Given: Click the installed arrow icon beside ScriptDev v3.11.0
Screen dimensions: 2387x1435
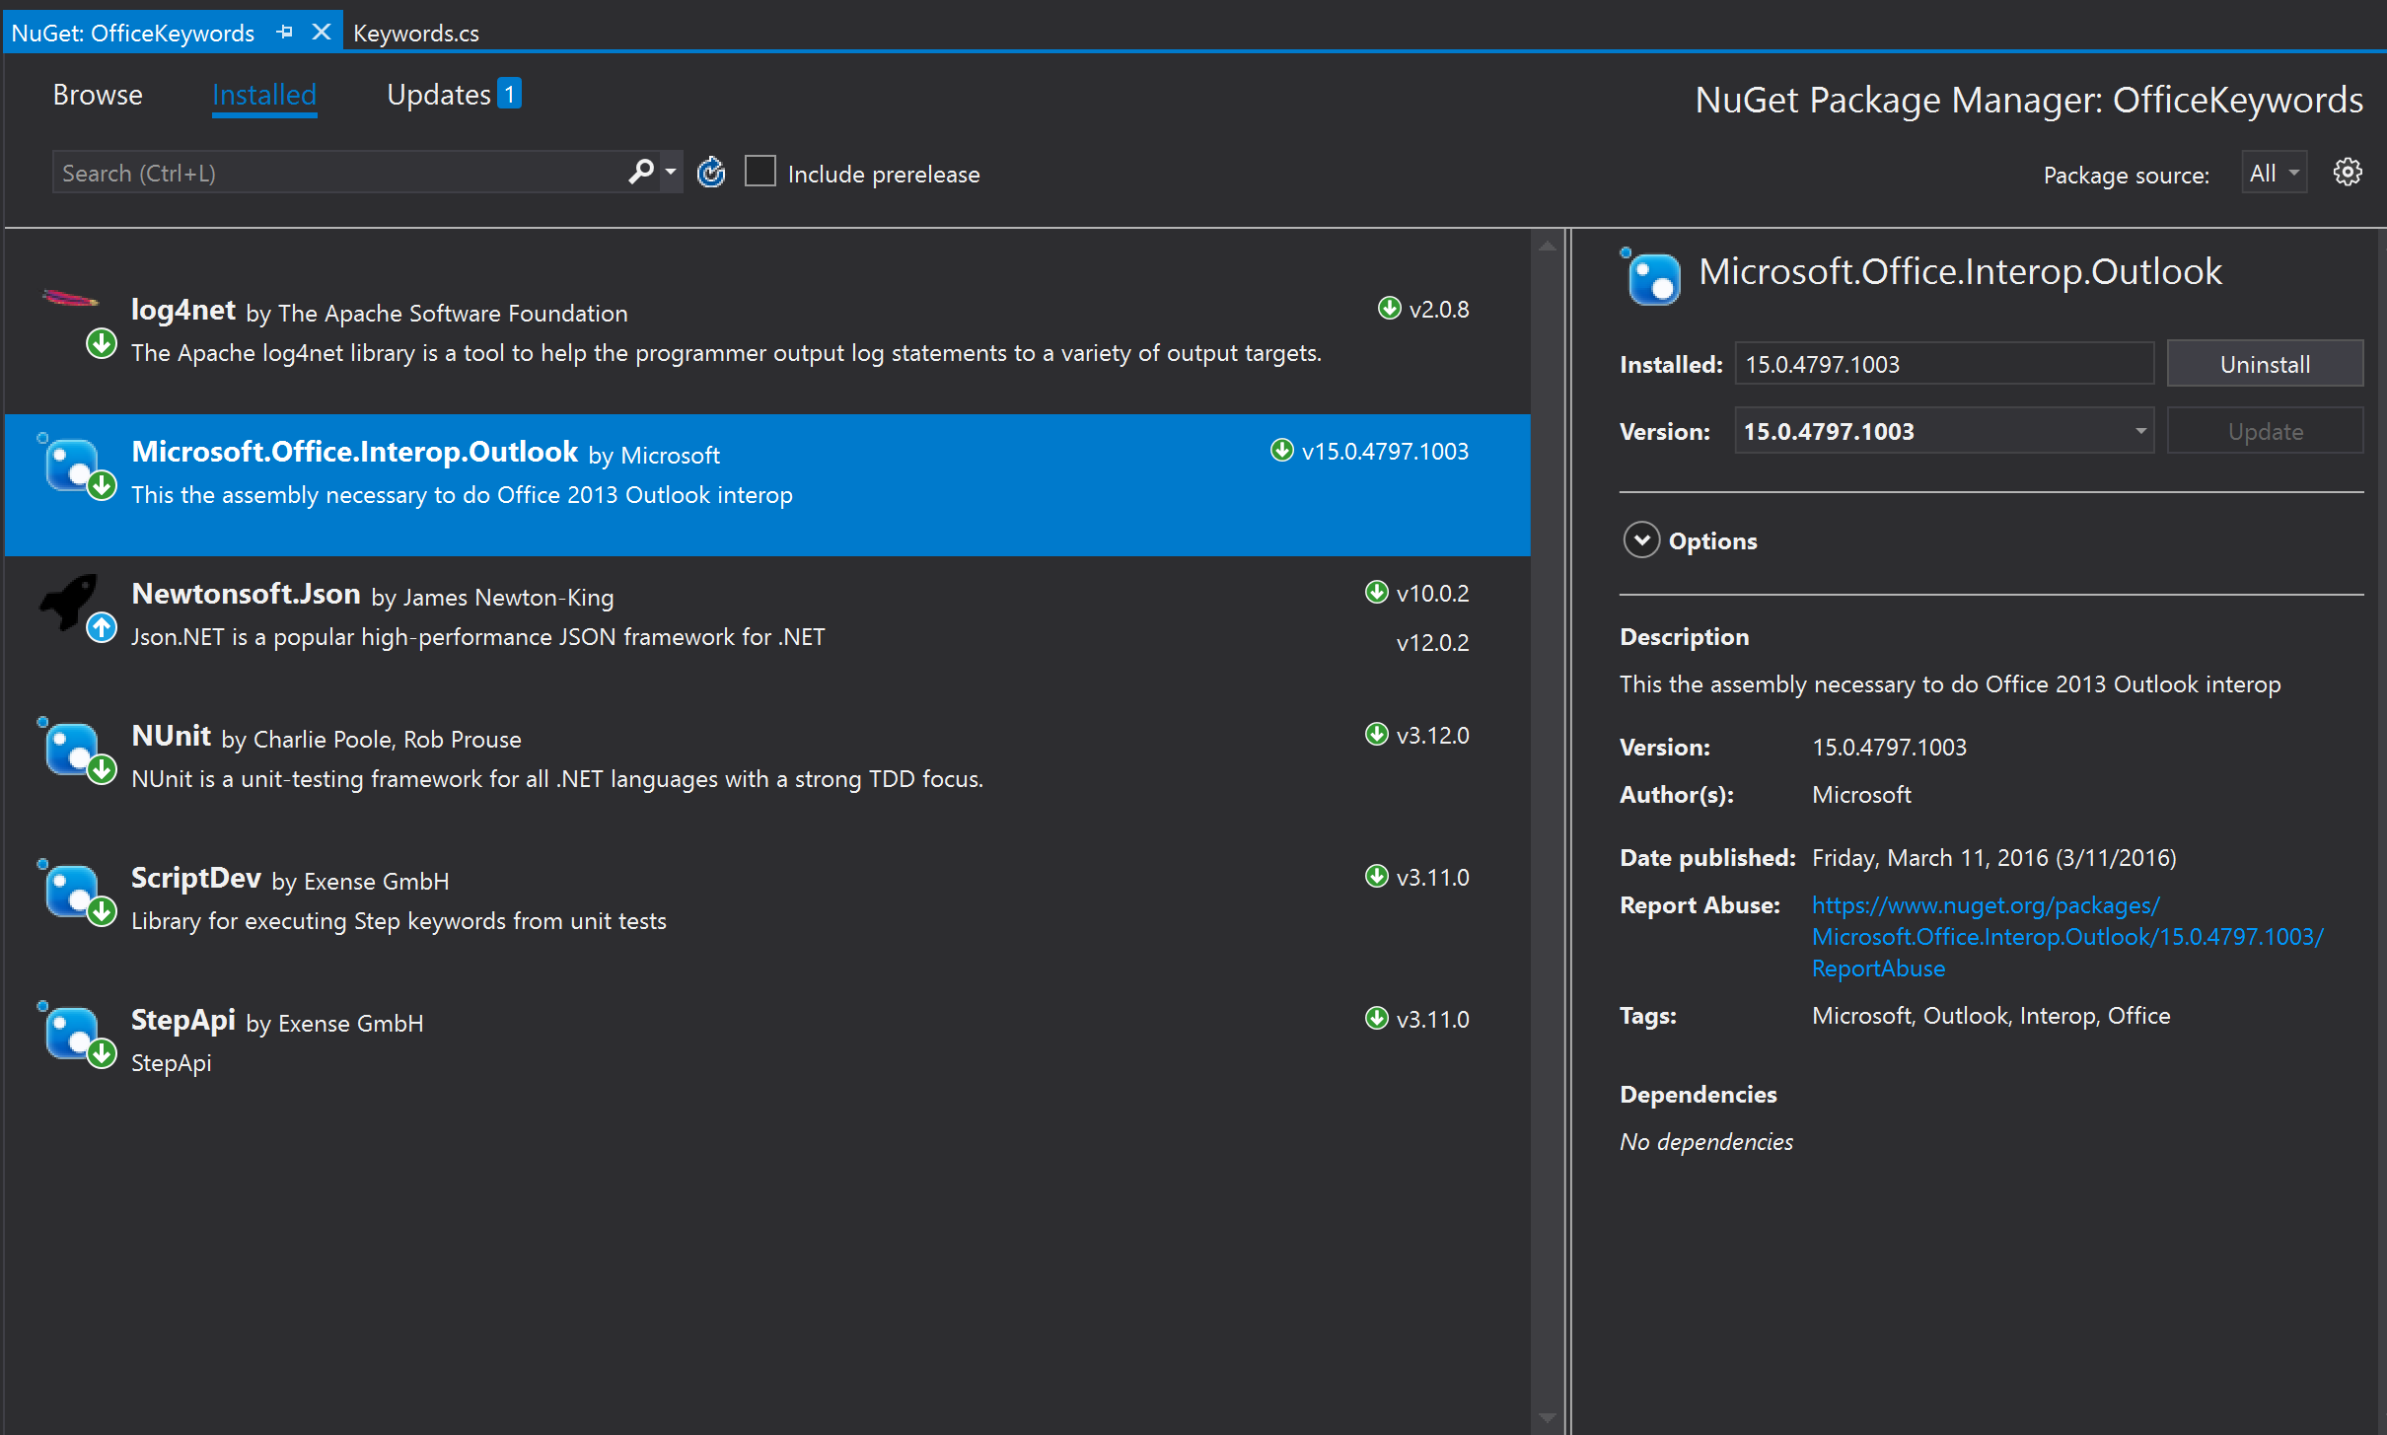Looking at the screenshot, I should (x=1376, y=877).
